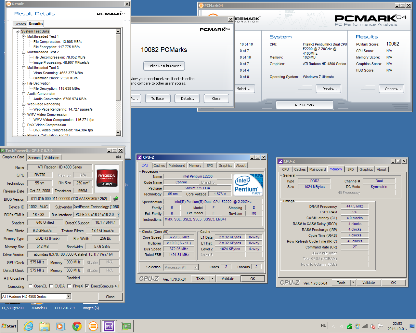
Task: Open Internet Explorer from the taskbar
Action: [x=29, y=326]
